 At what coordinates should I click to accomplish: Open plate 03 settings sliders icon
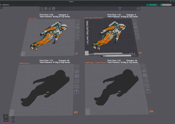[77, 86]
